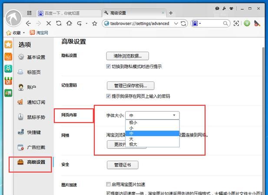Bookmark this page with star icon

pos(95,23)
